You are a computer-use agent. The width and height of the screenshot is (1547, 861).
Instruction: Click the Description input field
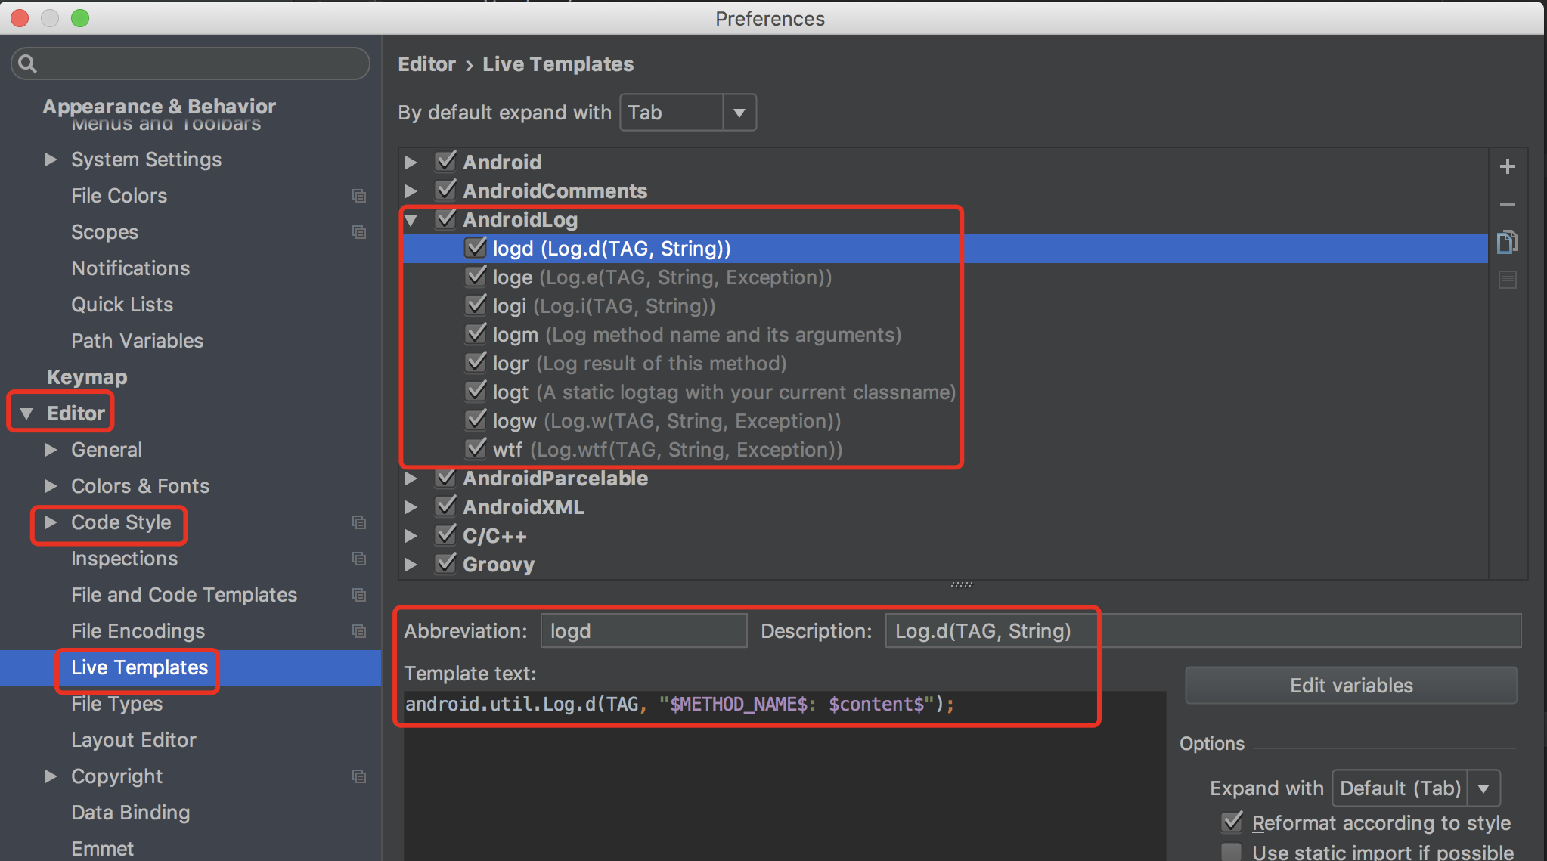point(1203,631)
